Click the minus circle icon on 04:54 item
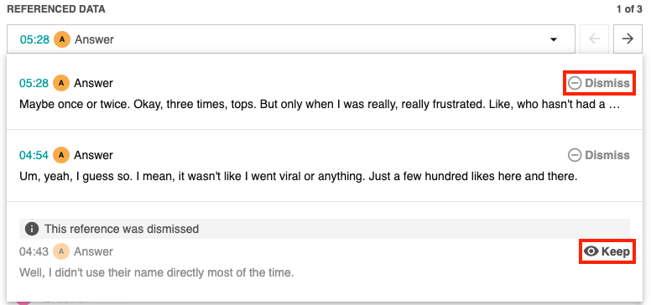 (x=575, y=155)
